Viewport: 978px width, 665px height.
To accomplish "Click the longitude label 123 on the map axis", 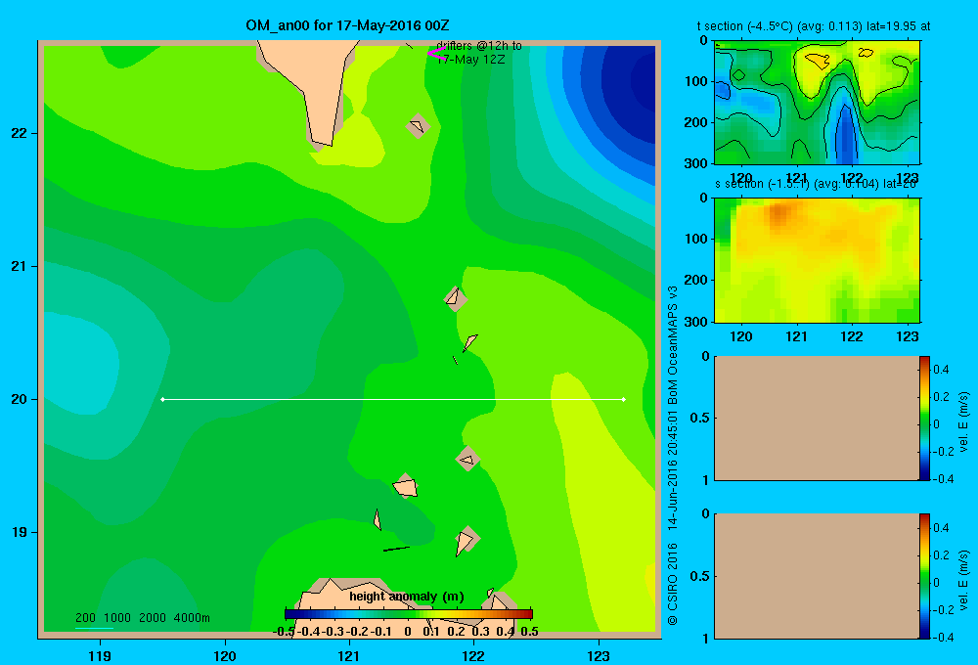I will (599, 655).
